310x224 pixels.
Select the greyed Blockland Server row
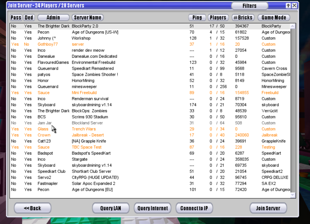tap(150, 123)
